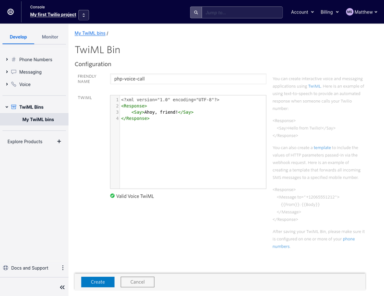Click the Matthew user avatar icon
This screenshot has height=296, width=384.
[x=349, y=12]
